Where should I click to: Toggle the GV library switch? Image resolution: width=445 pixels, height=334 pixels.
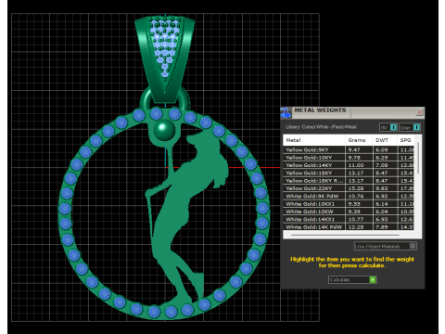(393, 127)
